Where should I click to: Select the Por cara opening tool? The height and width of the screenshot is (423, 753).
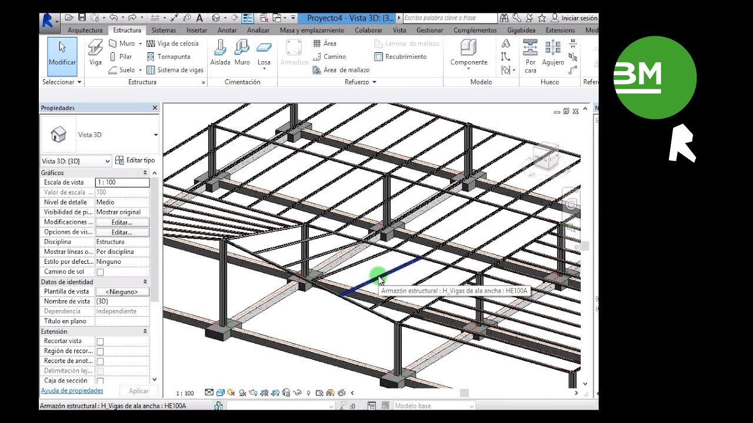[x=531, y=56]
